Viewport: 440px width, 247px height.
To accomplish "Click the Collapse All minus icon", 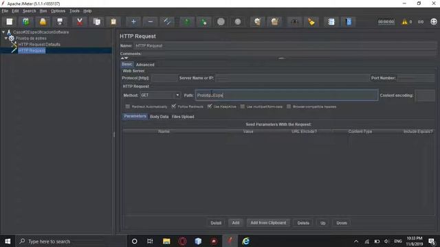I will [x=151, y=21].
